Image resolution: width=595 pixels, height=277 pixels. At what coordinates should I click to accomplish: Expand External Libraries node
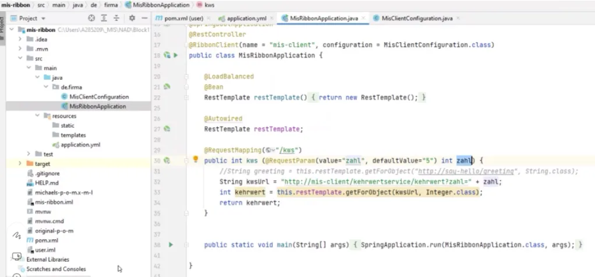[12, 259]
